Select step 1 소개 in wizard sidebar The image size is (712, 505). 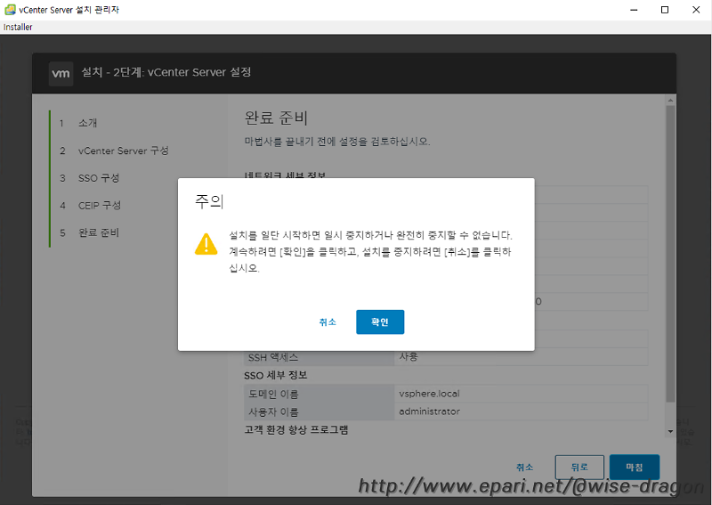[87, 123]
